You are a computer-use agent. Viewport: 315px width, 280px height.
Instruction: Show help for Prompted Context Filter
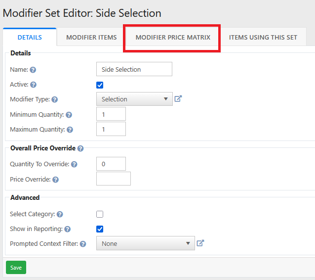coord(83,244)
